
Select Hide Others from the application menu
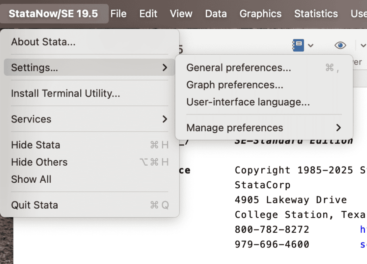click(x=39, y=162)
